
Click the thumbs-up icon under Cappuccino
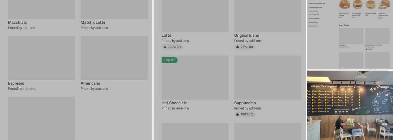[238, 115]
